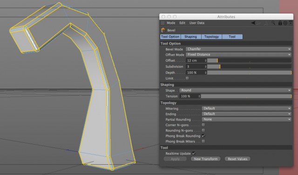Open the Bevel Mode Chamfer dropdown
Screen dimensions: 298x175
(238, 49)
